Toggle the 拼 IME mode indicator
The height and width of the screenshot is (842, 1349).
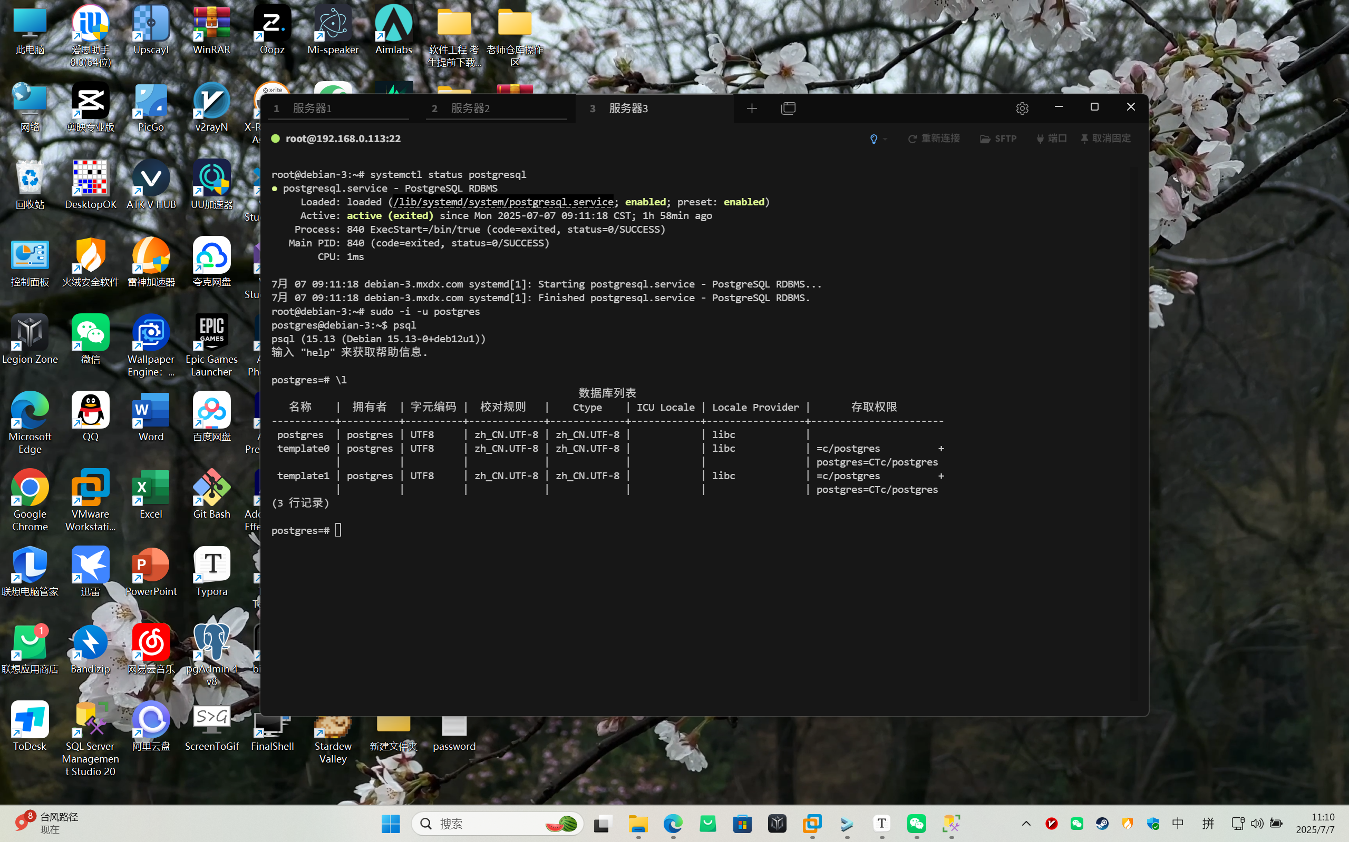pos(1208,824)
